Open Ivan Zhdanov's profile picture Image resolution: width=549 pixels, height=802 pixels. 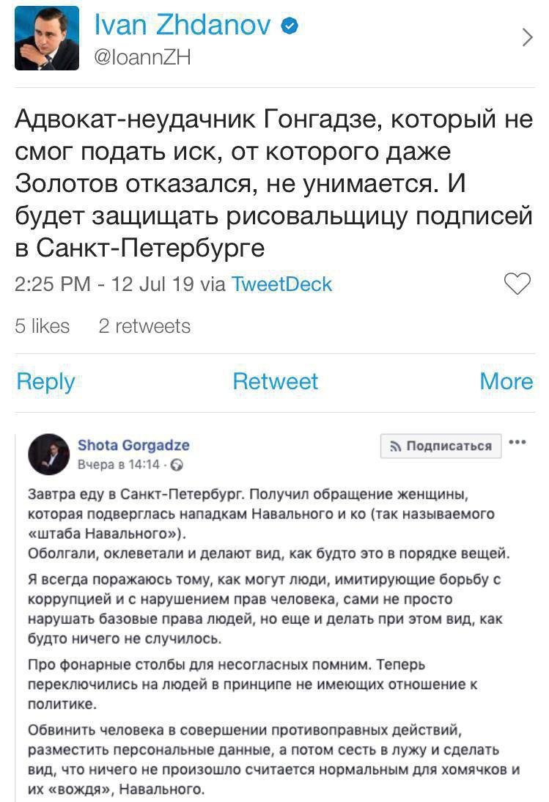point(47,38)
